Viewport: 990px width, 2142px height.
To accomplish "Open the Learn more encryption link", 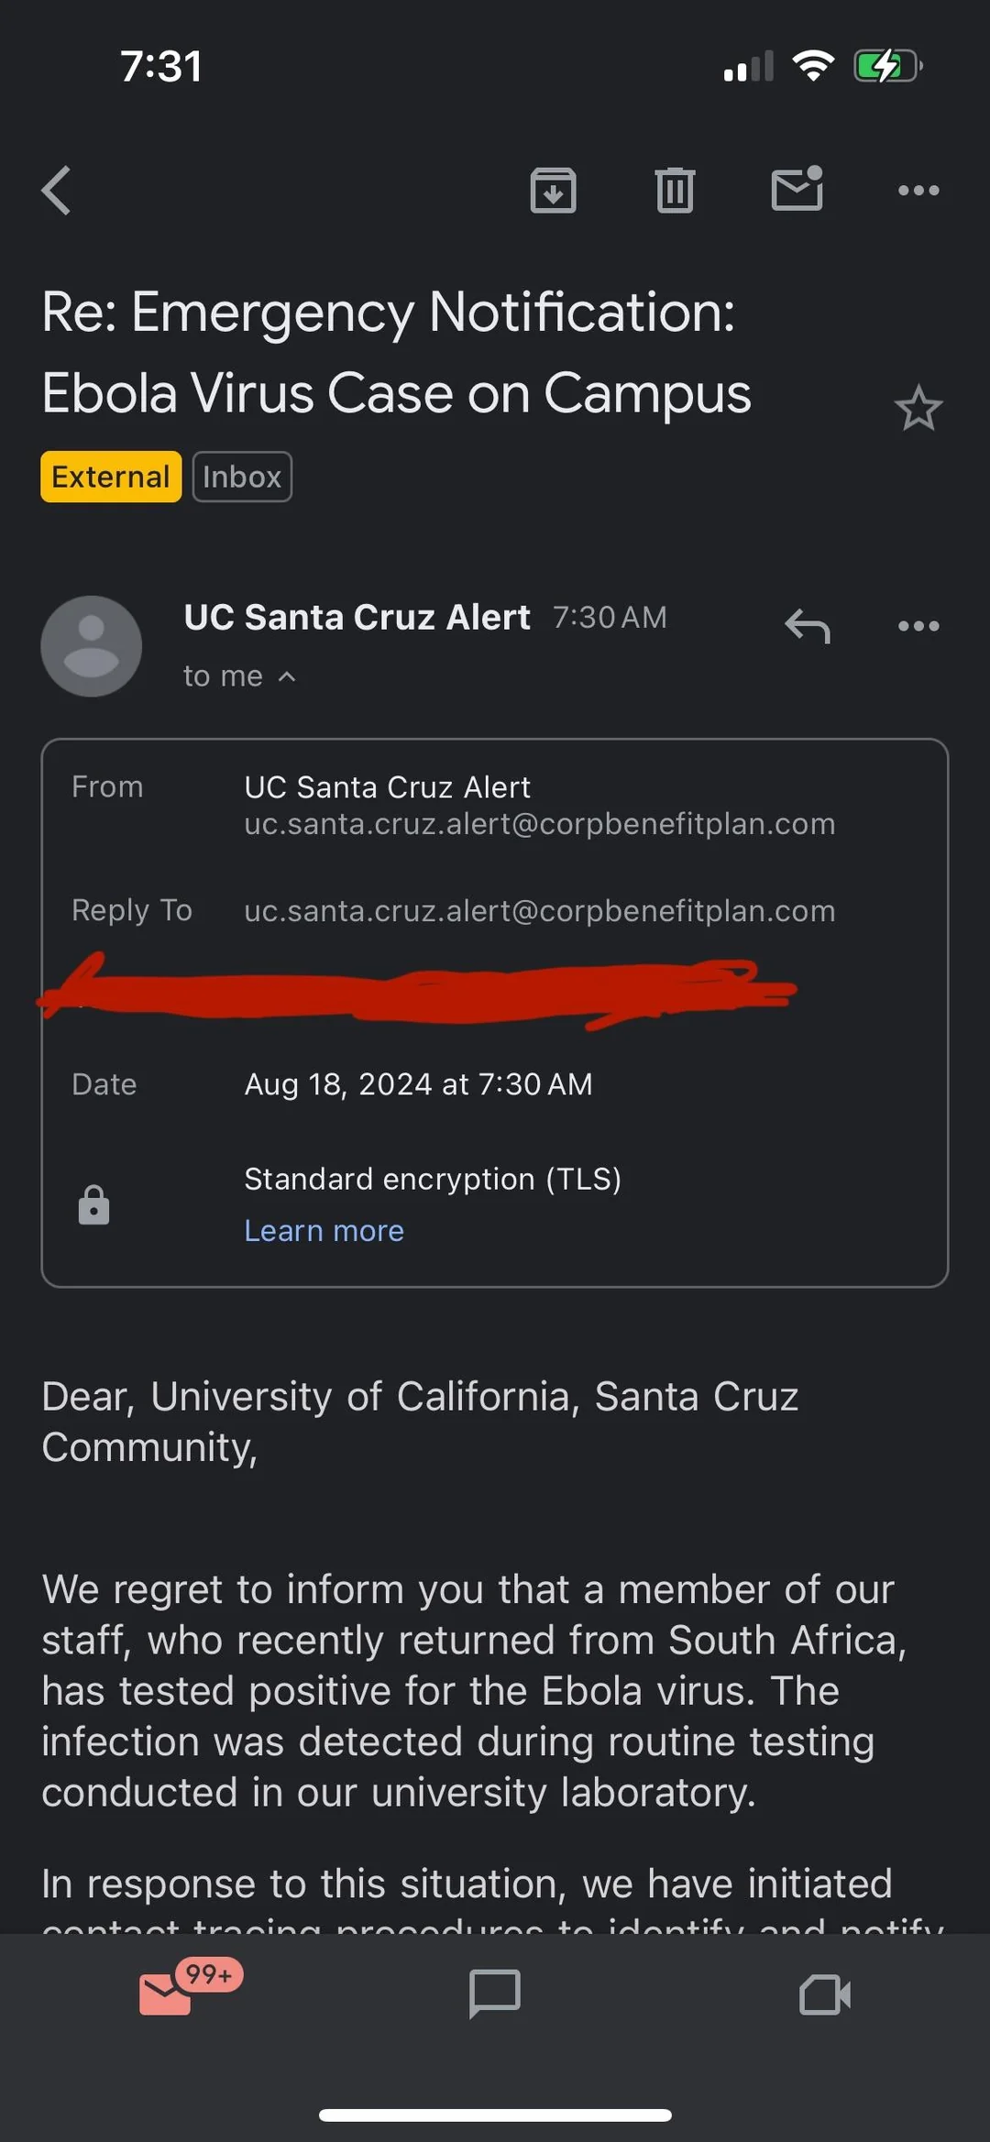I will pos(324,1230).
